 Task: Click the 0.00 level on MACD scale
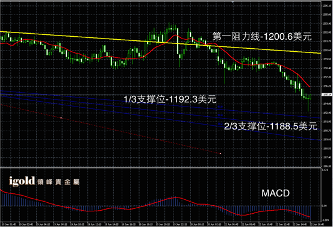(x=325, y=206)
